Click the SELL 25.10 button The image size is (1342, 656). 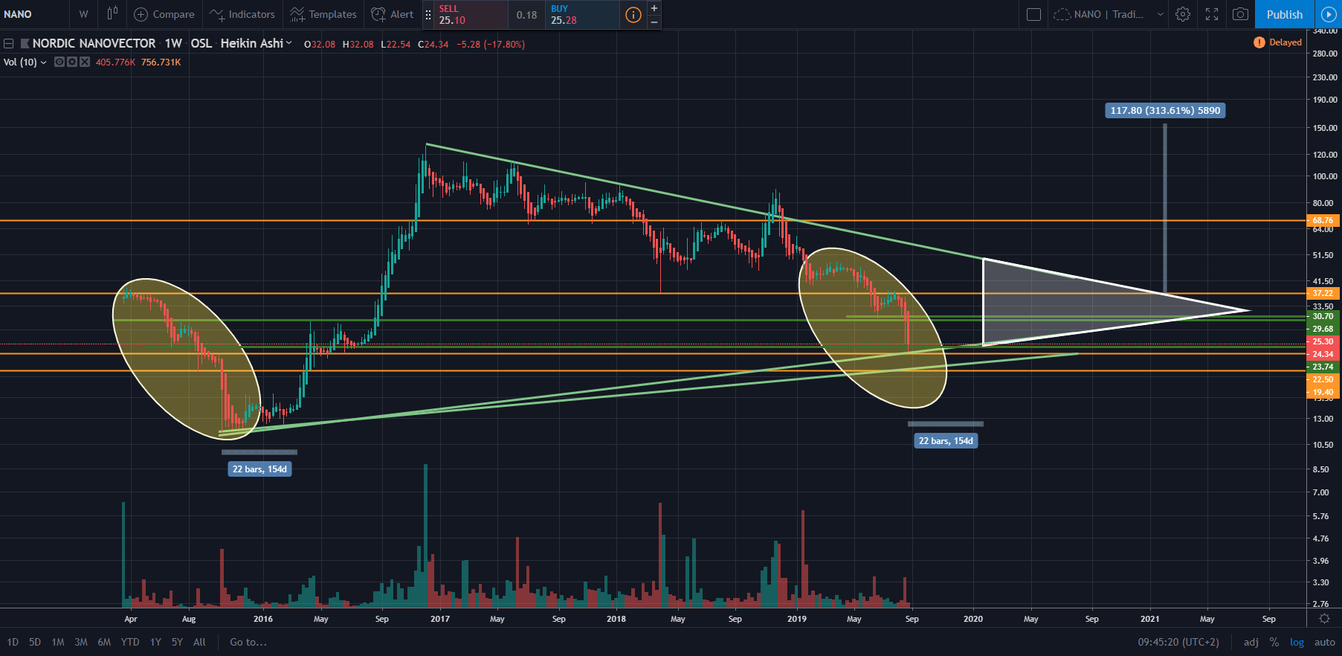[x=471, y=15]
